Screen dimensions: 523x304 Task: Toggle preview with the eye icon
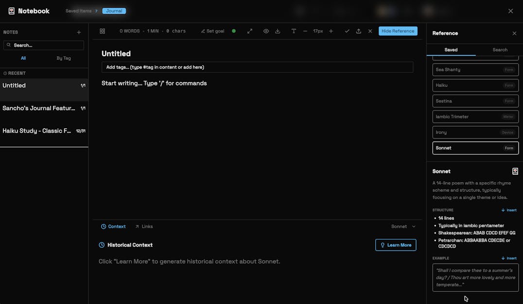(x=266, y=31)
